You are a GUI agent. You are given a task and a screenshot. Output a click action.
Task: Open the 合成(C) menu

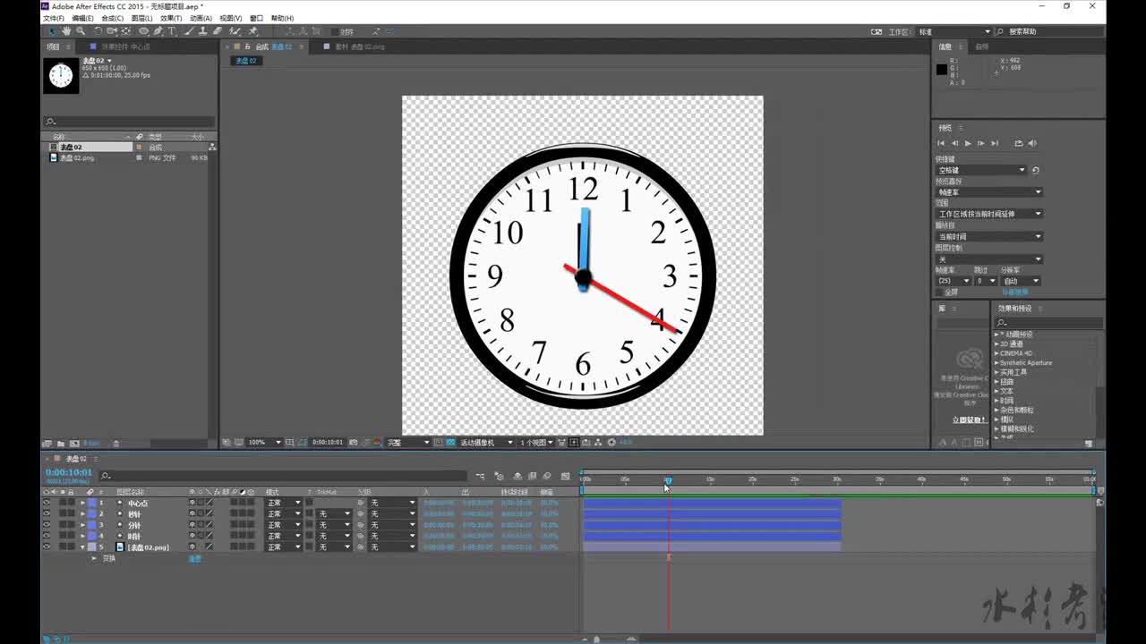point(112,18)
